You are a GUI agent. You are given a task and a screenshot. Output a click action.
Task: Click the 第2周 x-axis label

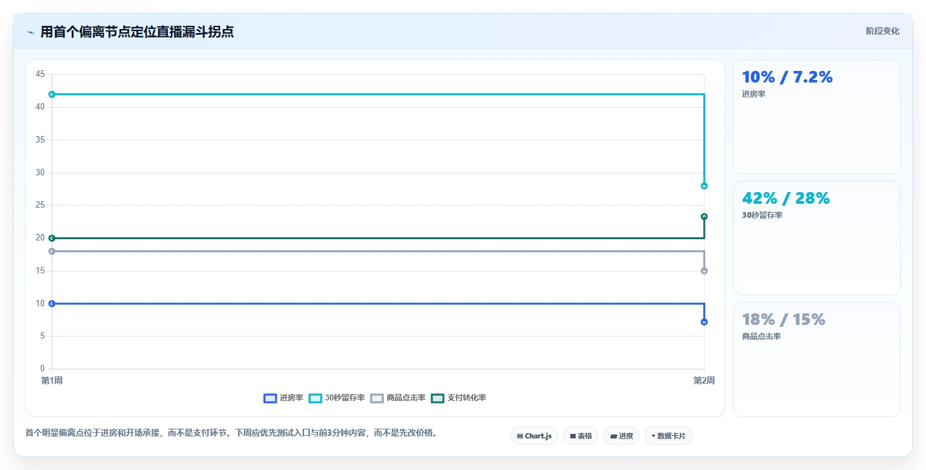click(704, 380)
